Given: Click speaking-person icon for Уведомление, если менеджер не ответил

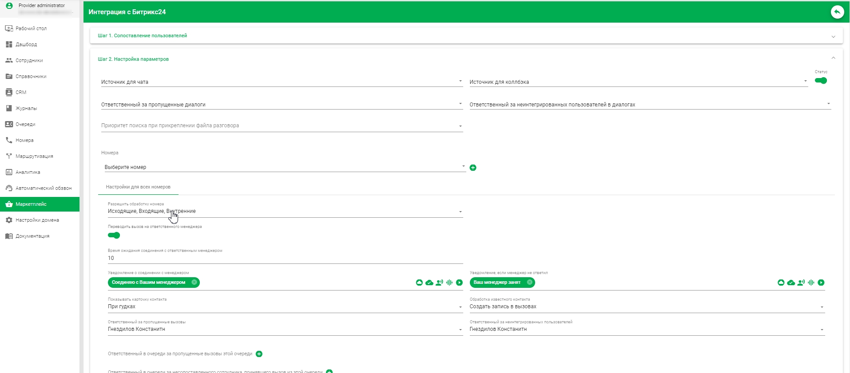Looking at the screenshot, I should coord(801,283).
